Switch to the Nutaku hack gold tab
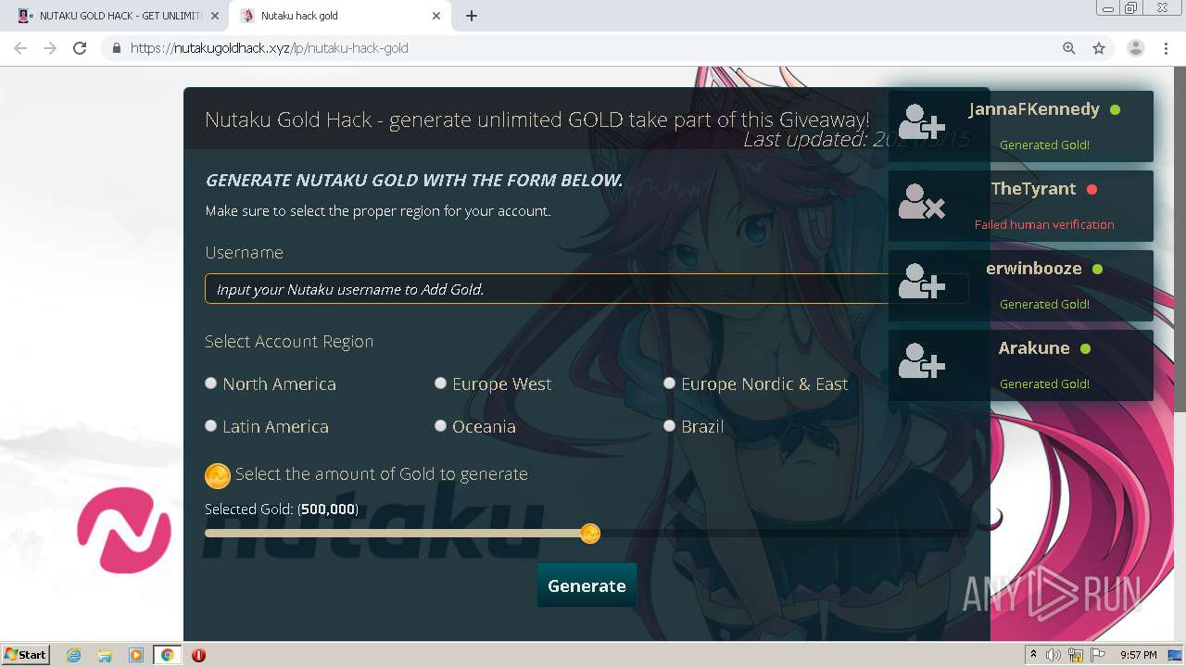Viewport: 1186px width, 667px height. pos(341,16)
